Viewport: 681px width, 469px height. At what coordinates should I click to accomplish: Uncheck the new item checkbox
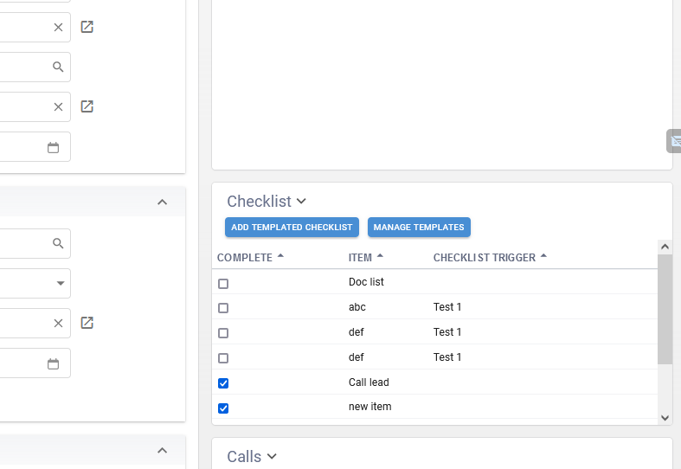coord(223,408)
